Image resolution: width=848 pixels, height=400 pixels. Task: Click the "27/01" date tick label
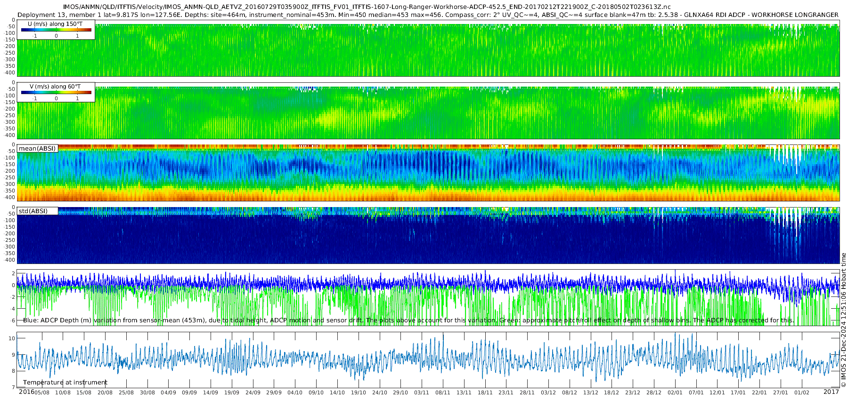tap(781, 393)
